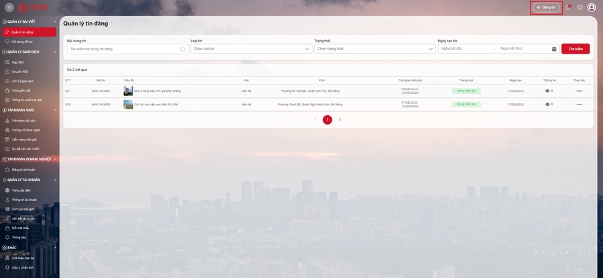Click the hamburger menu icon
Viewport: 603px width, 278px height.
point(9,7)
